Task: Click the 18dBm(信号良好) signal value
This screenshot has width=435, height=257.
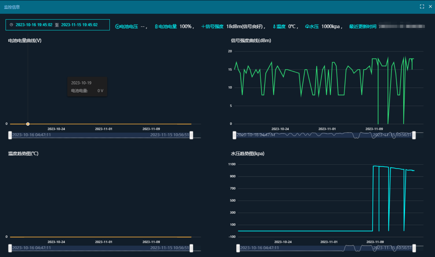Action: [x=245, y=26]
